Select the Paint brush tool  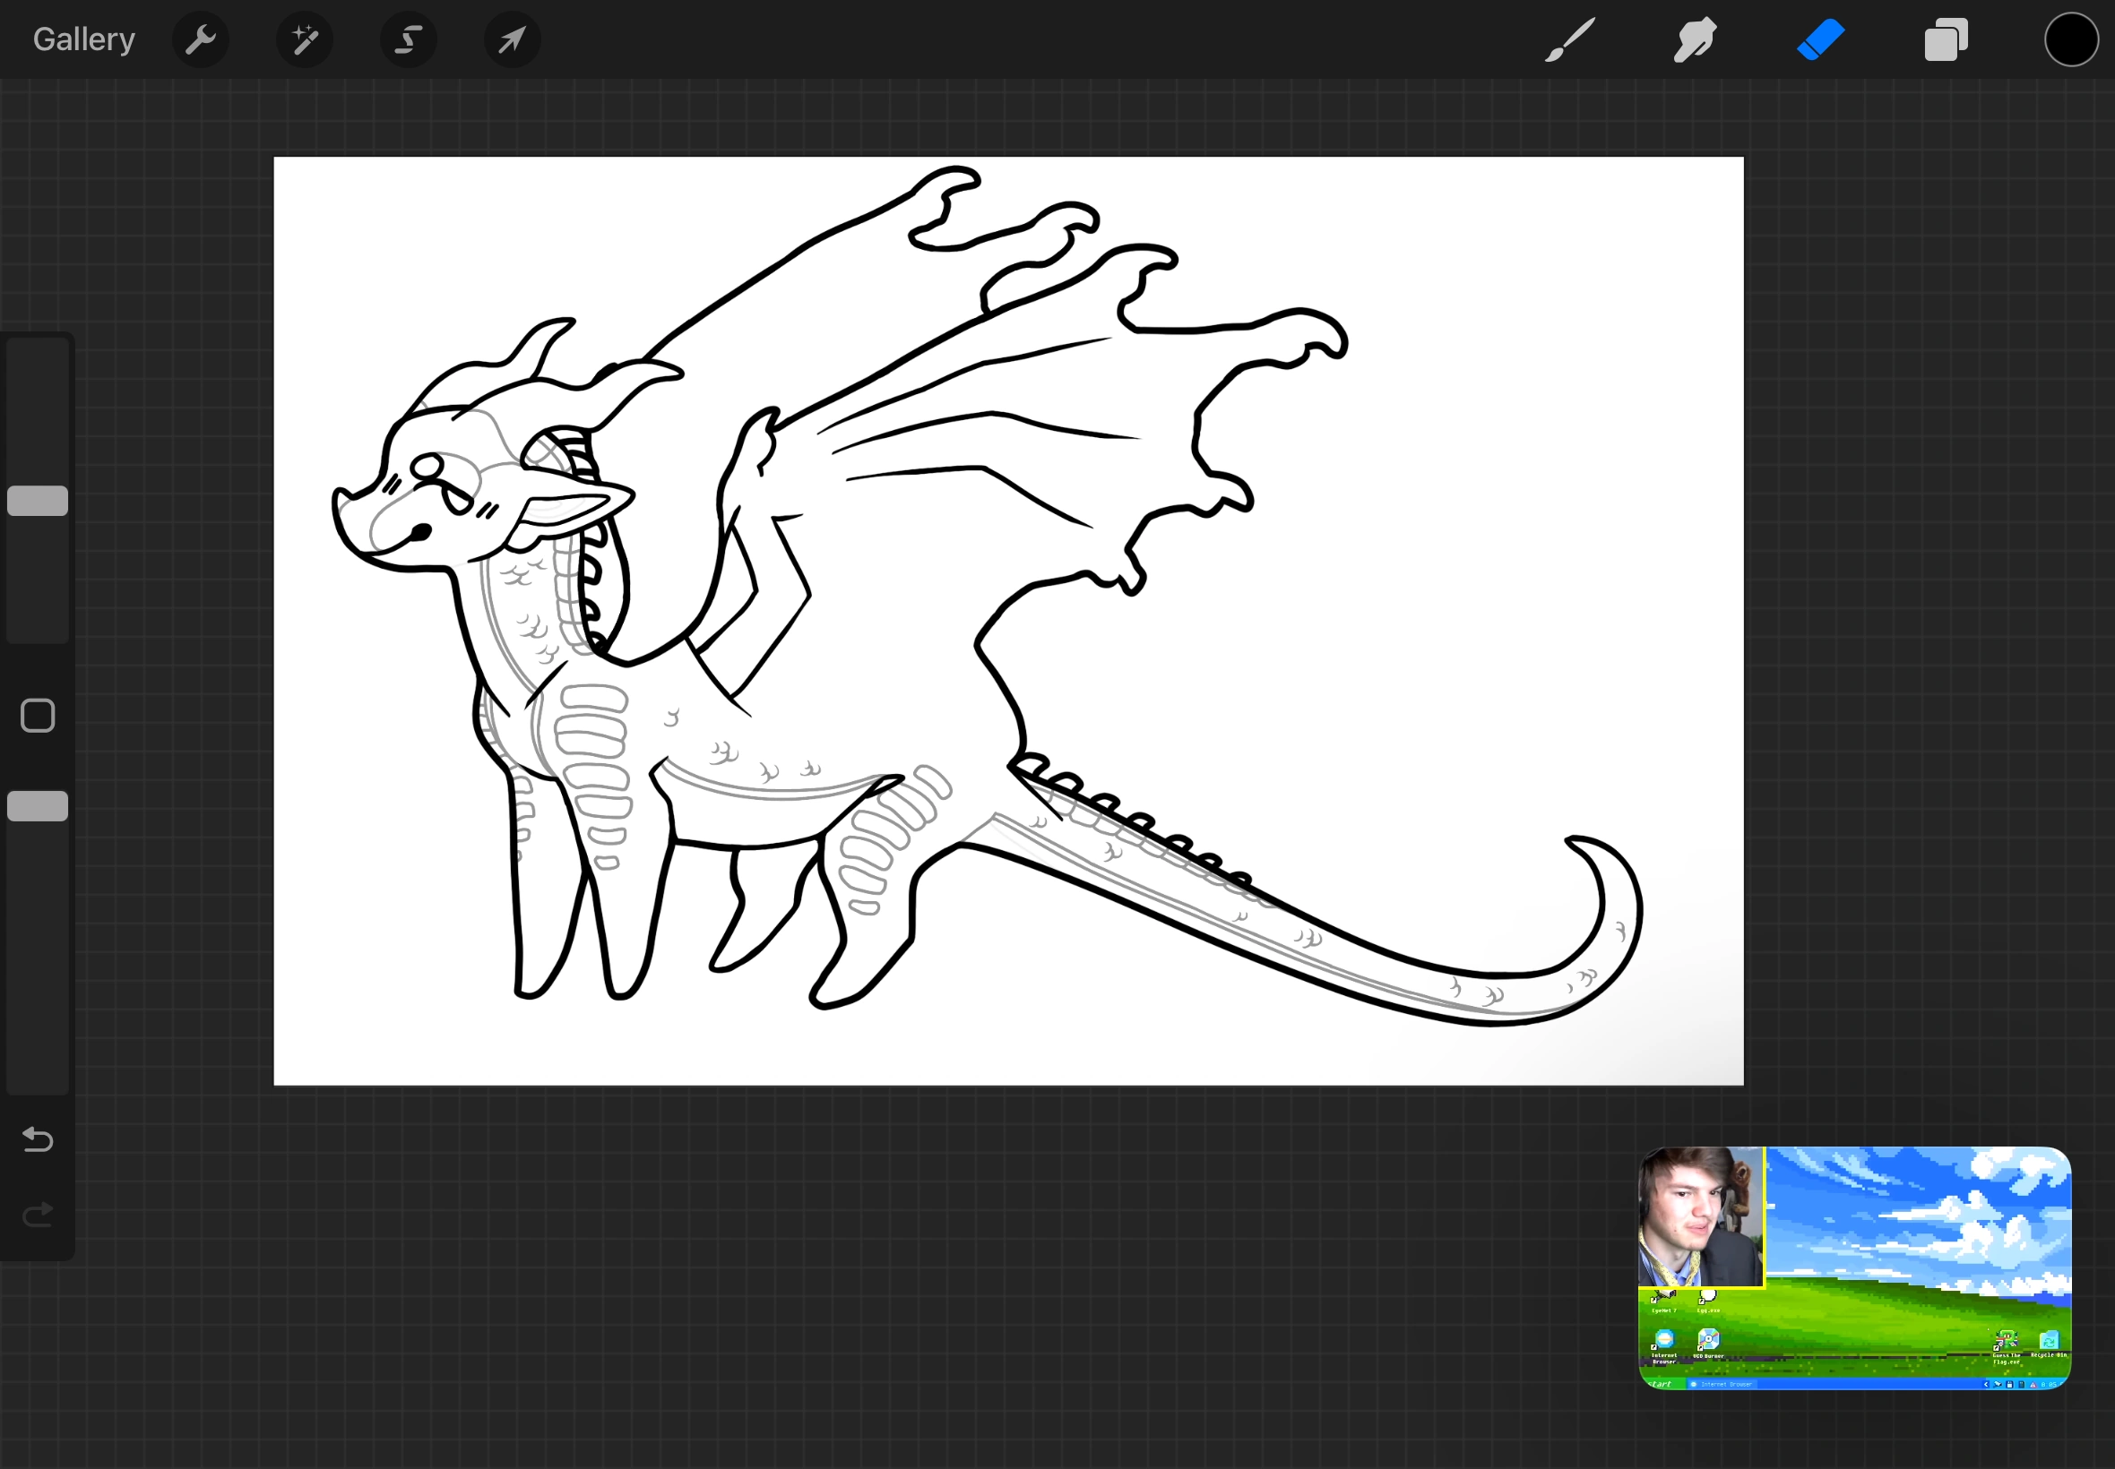[1569, 39]
